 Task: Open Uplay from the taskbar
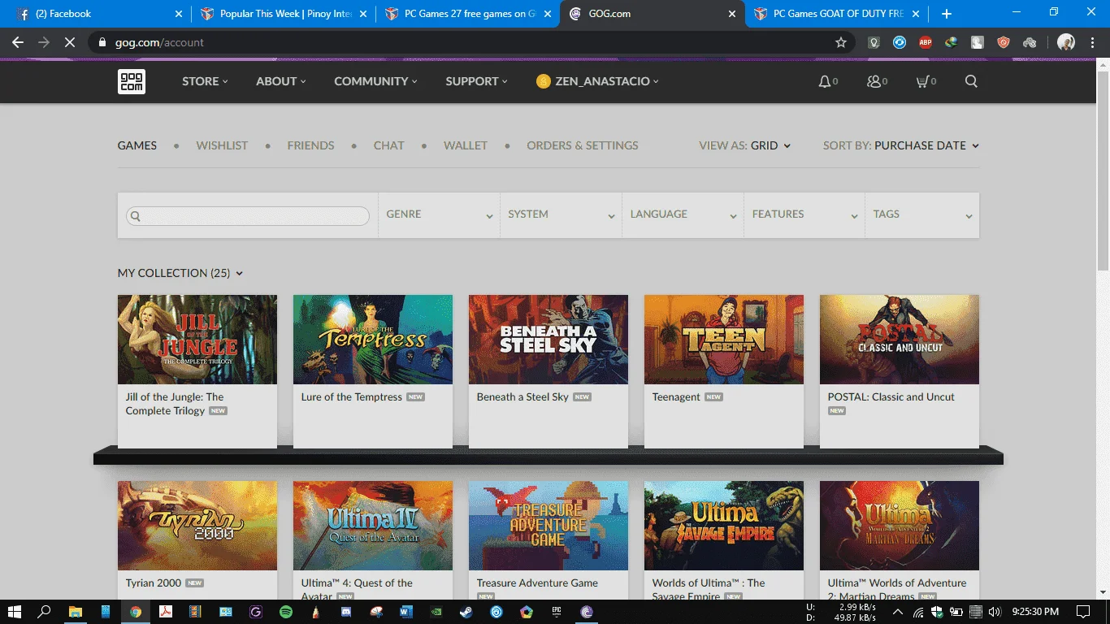tap(496, 612)
